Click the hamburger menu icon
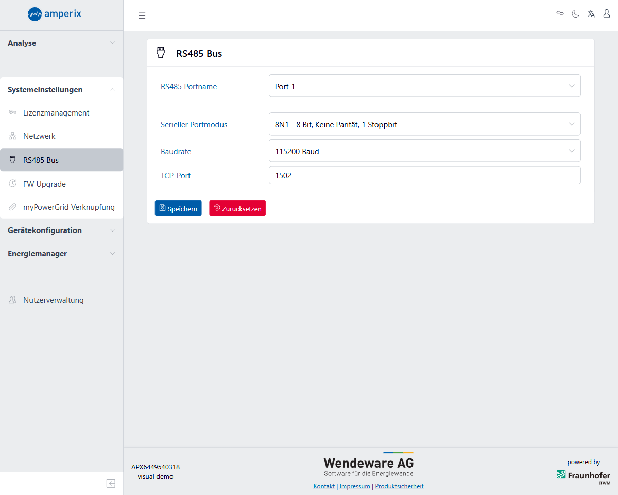This screenshot has height=495, width=618. point(142,15)
